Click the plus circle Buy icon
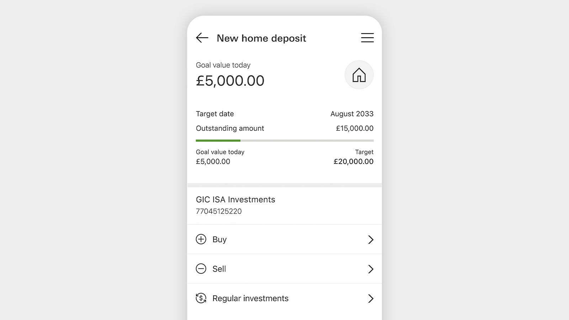The image size is (569, 320). tap(201, 239)
